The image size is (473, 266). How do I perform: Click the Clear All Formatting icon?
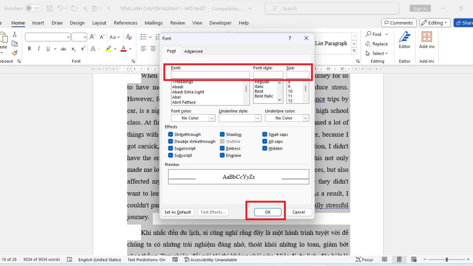(129, 37)
